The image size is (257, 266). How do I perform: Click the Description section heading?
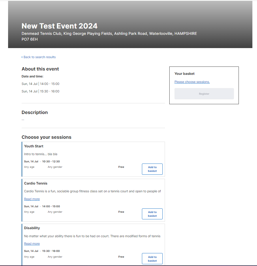[x=35, y=112]
